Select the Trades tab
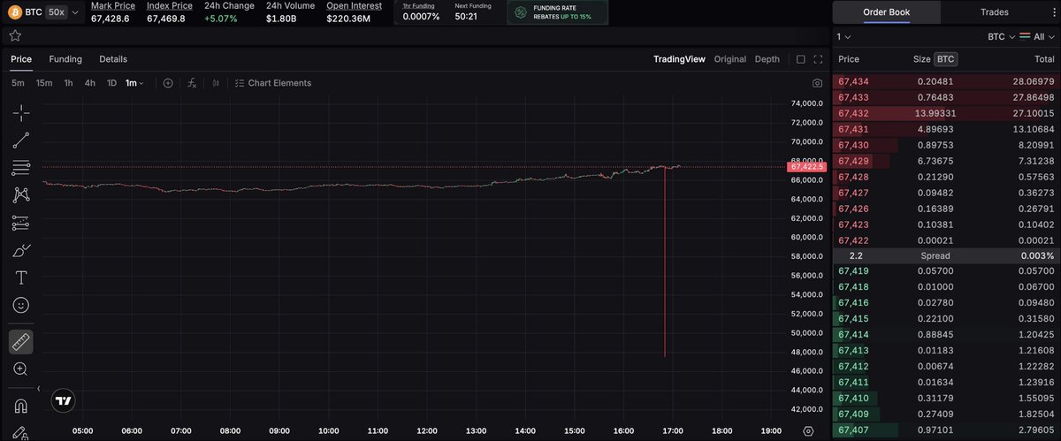This screenshot has height=441, width=1061. [x=995, y=12]
